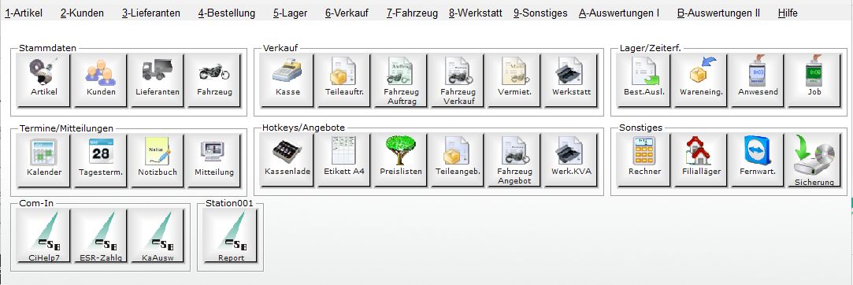The height and width of the screenshot is (285, 853).
Task: Click the CiHelp7 button in Com-In
Action: 44,236
